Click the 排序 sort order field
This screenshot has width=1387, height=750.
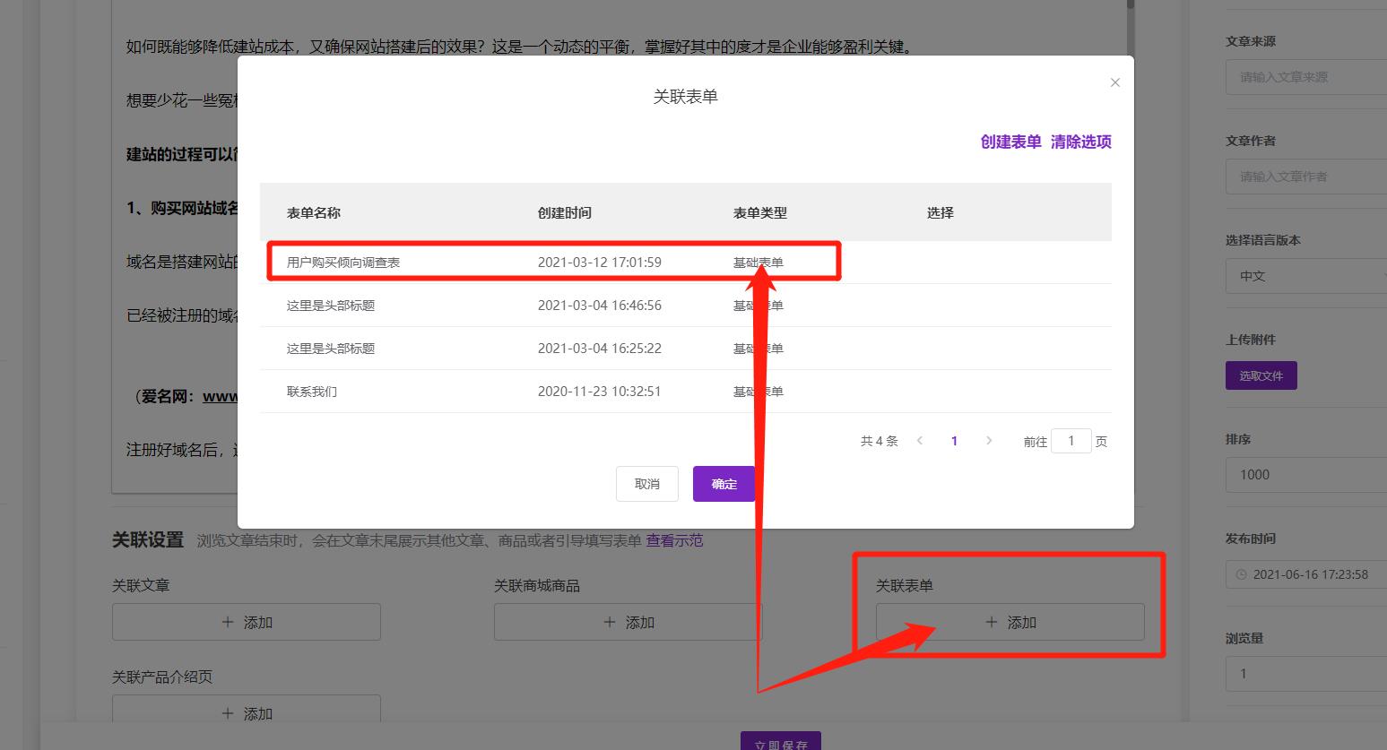click(x=1305, y=474)
